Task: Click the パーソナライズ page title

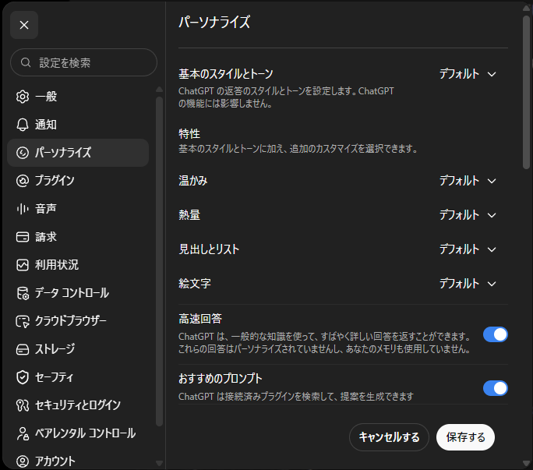Action: click(x=214, y=22)
